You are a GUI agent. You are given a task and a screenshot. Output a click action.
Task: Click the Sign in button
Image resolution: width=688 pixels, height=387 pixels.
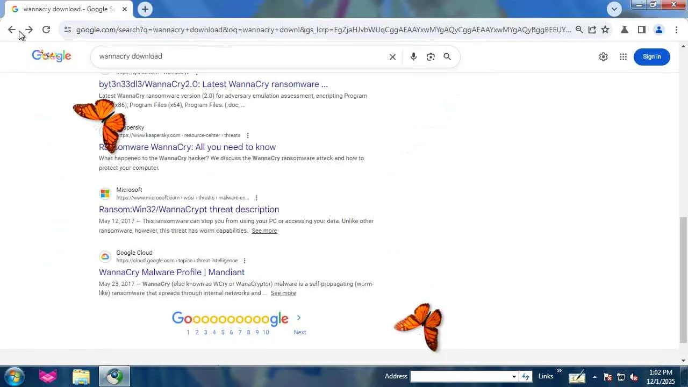[x=652, y=56]
